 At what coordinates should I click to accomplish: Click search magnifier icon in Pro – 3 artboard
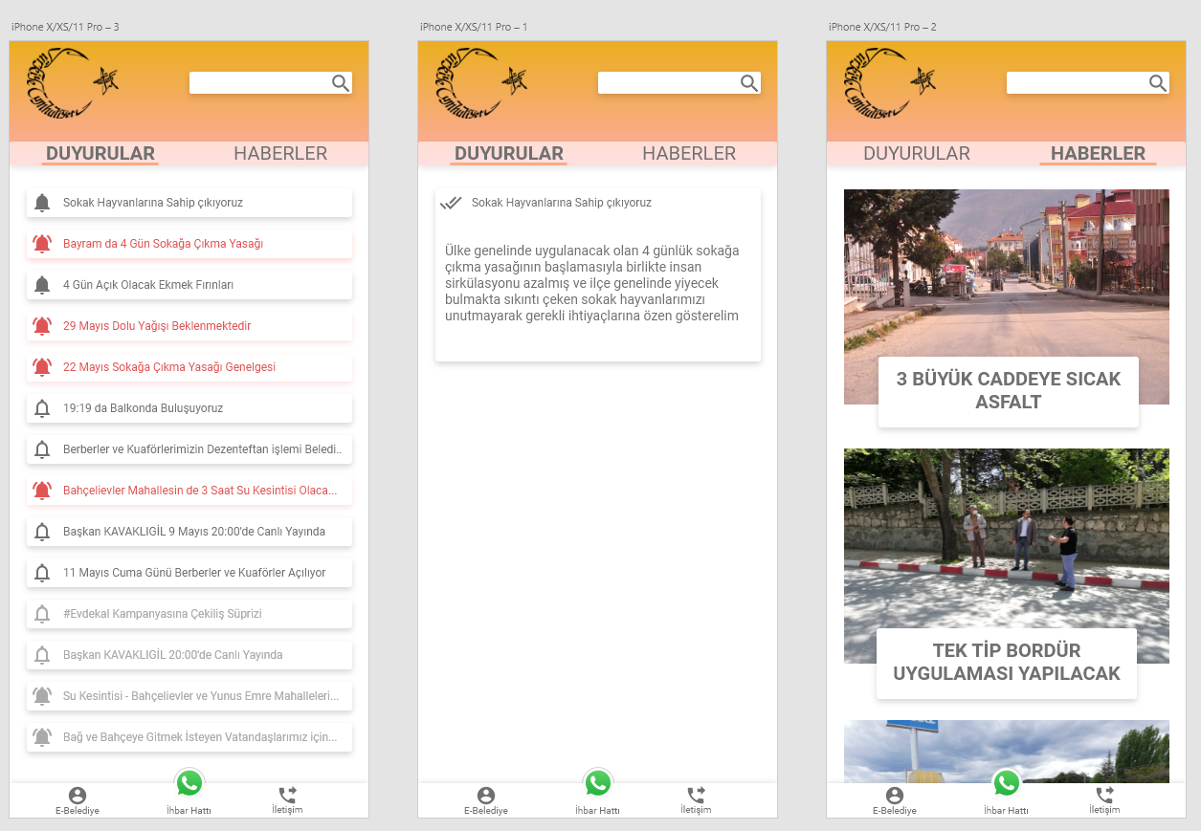tap(340, 83)
